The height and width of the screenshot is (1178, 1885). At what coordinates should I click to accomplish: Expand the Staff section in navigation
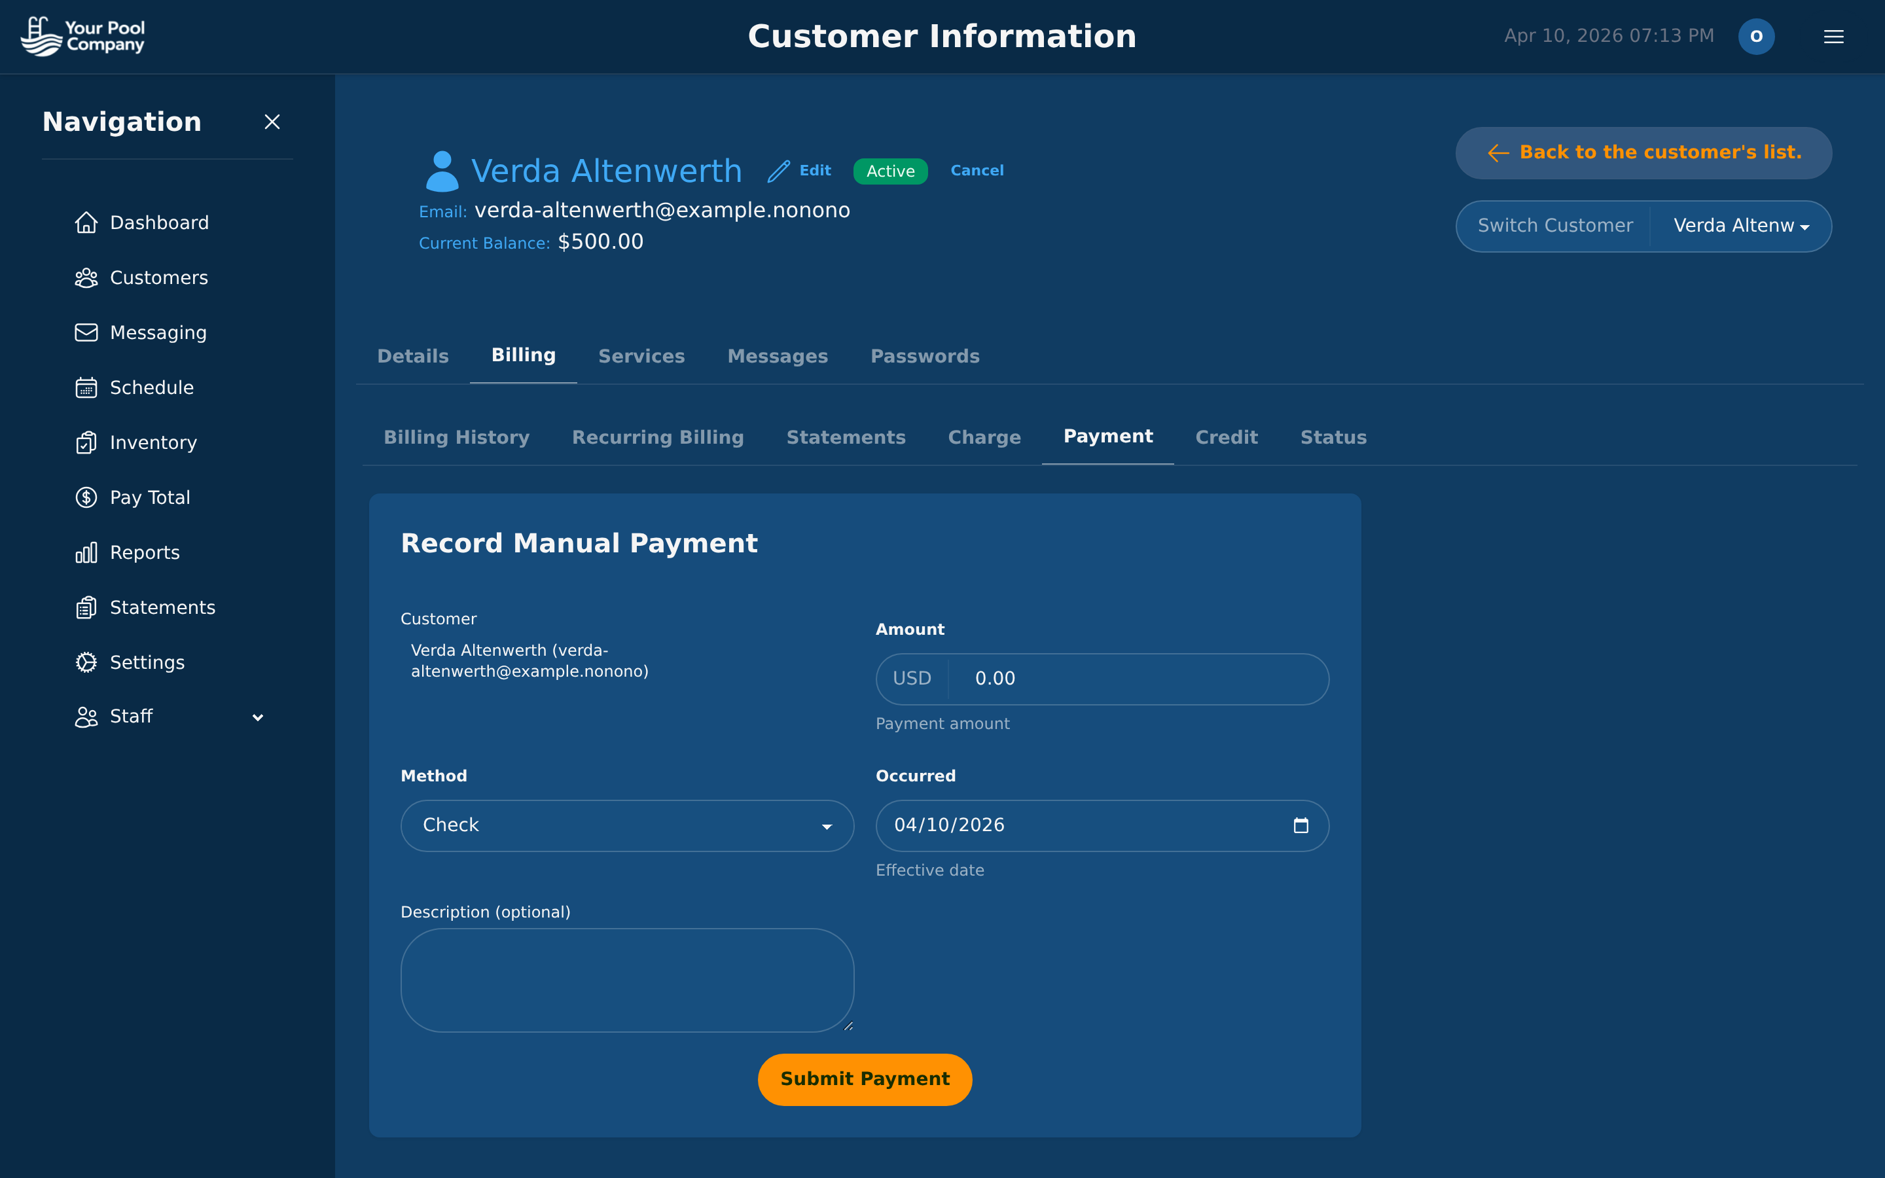(257, 717)
